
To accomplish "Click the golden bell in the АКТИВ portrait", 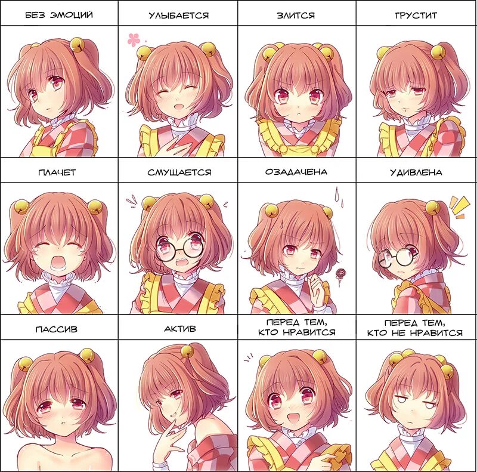I will 187,351.
